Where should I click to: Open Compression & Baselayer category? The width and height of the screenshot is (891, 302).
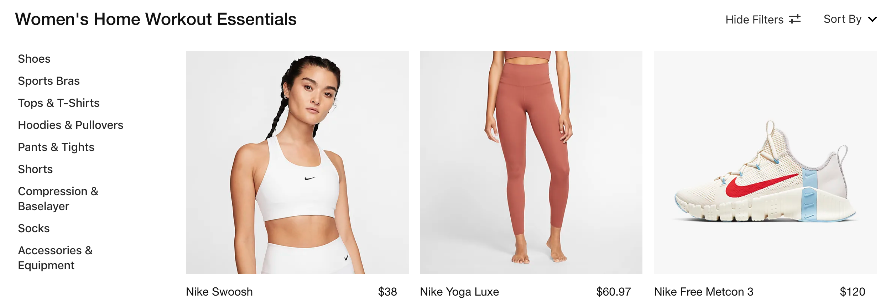[58, 199]
